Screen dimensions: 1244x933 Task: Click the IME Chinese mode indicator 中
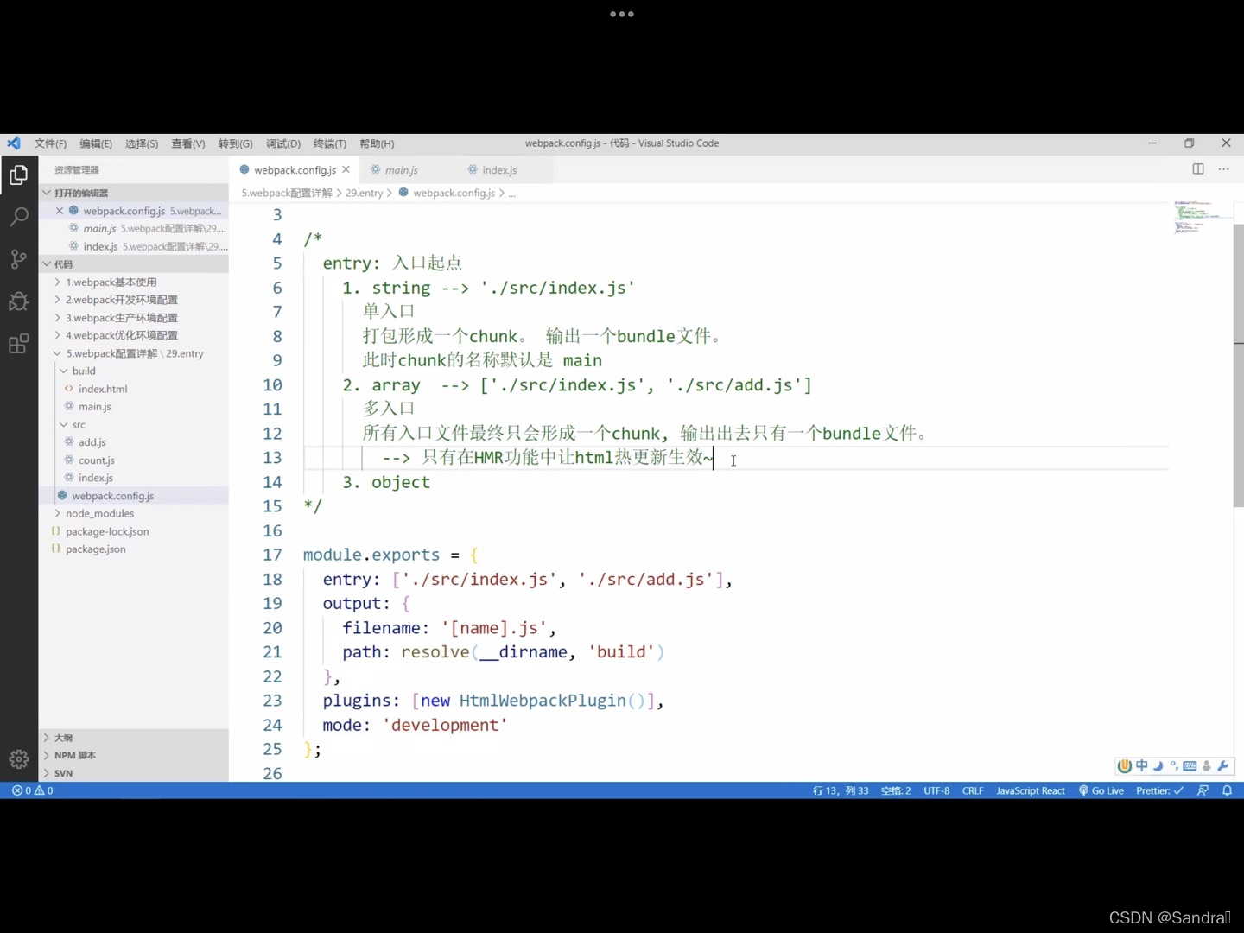pos(1142,765)
